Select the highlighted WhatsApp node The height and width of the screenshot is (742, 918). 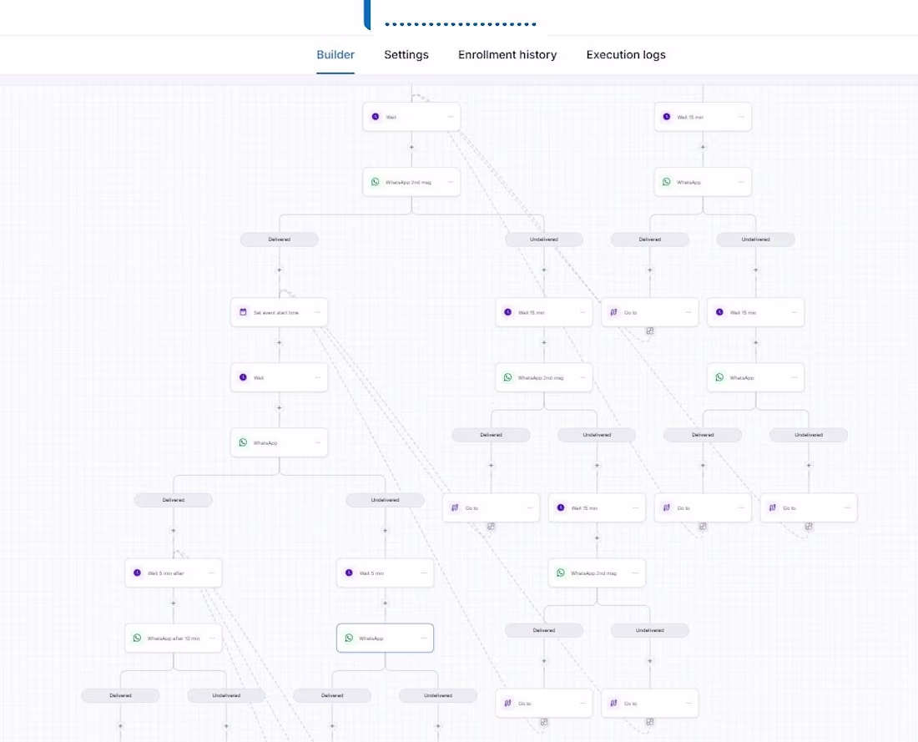(386, 638)
